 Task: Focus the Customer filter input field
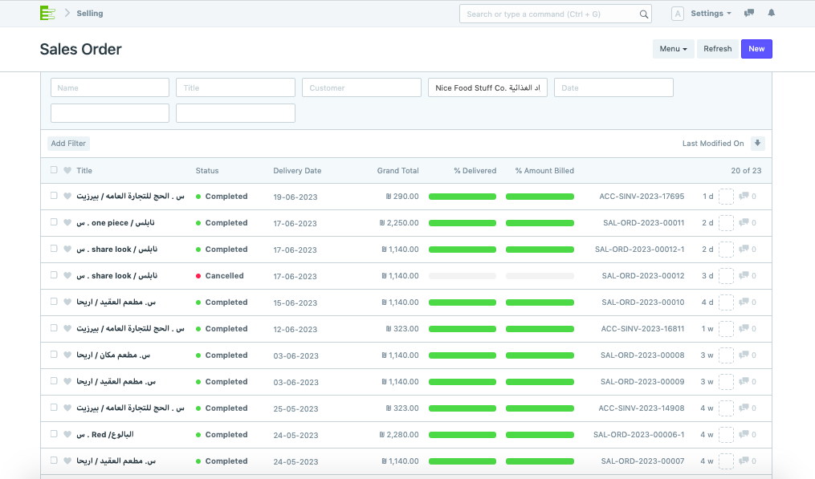(x=361, y=87)
